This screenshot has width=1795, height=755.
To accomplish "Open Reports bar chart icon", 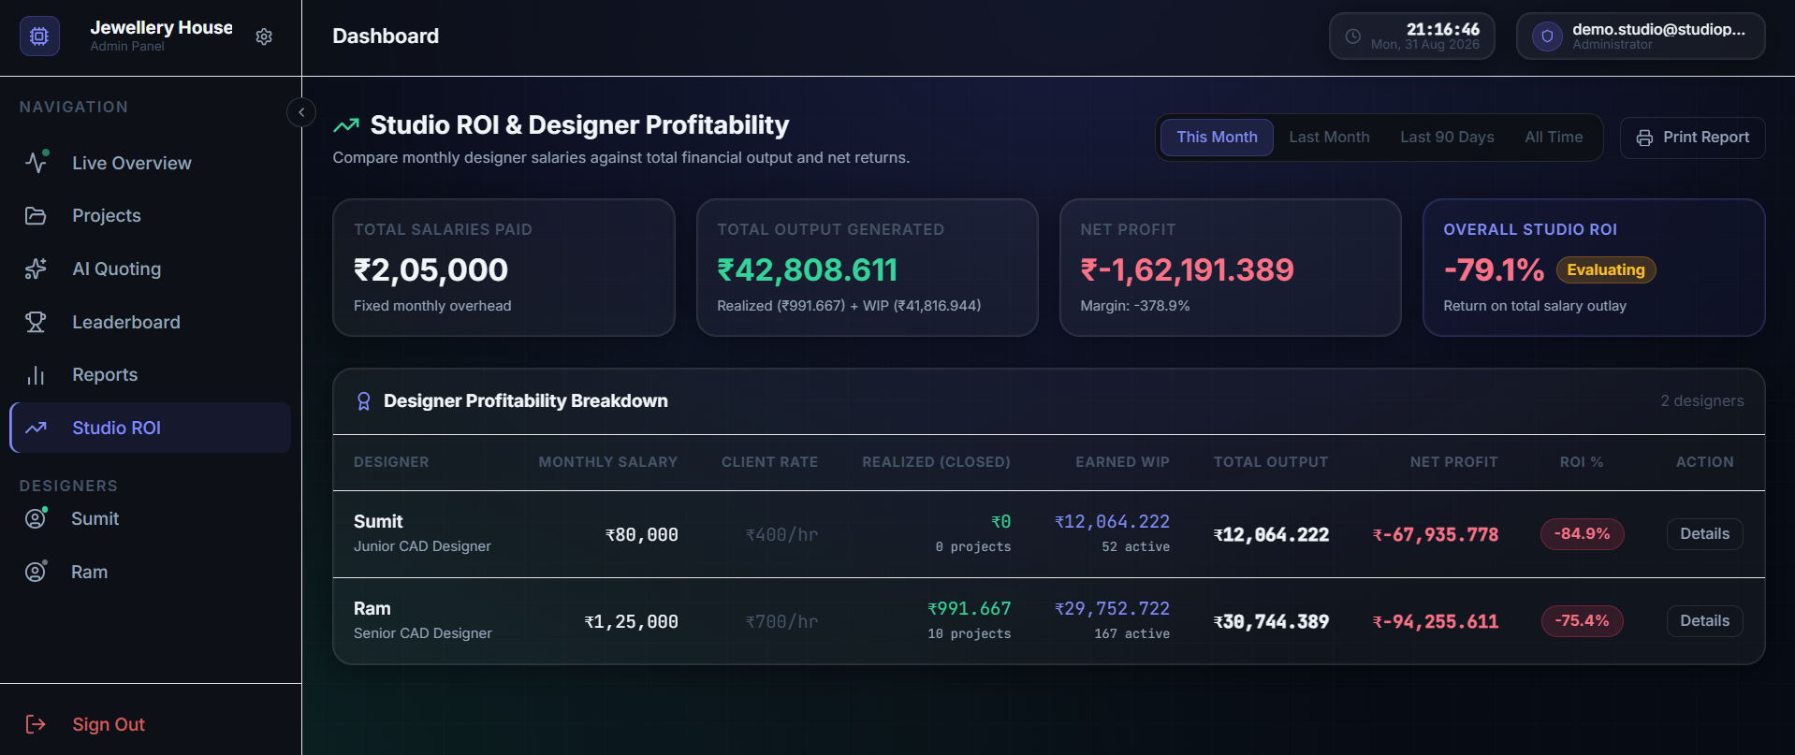I will 36,374.
